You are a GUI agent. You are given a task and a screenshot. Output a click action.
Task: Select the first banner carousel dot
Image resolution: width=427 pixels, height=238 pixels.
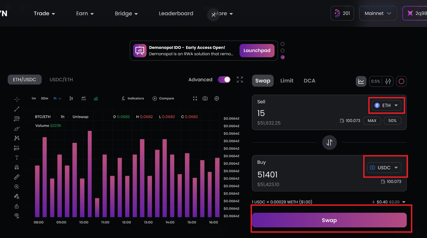(283, 44)
